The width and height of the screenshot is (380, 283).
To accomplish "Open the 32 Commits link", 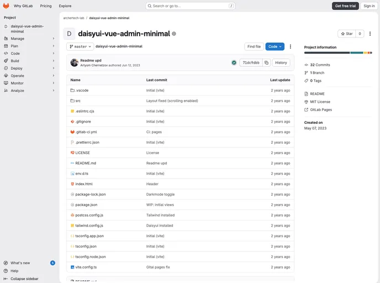I will click(x=320, y=65).
